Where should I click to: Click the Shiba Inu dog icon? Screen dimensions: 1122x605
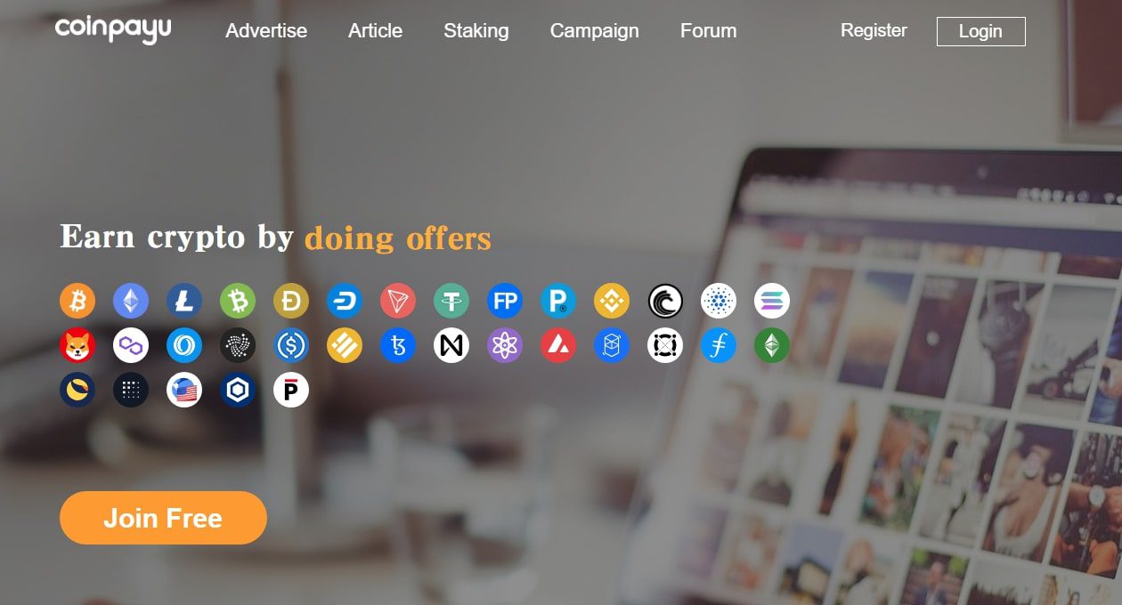tap(77, 345)
